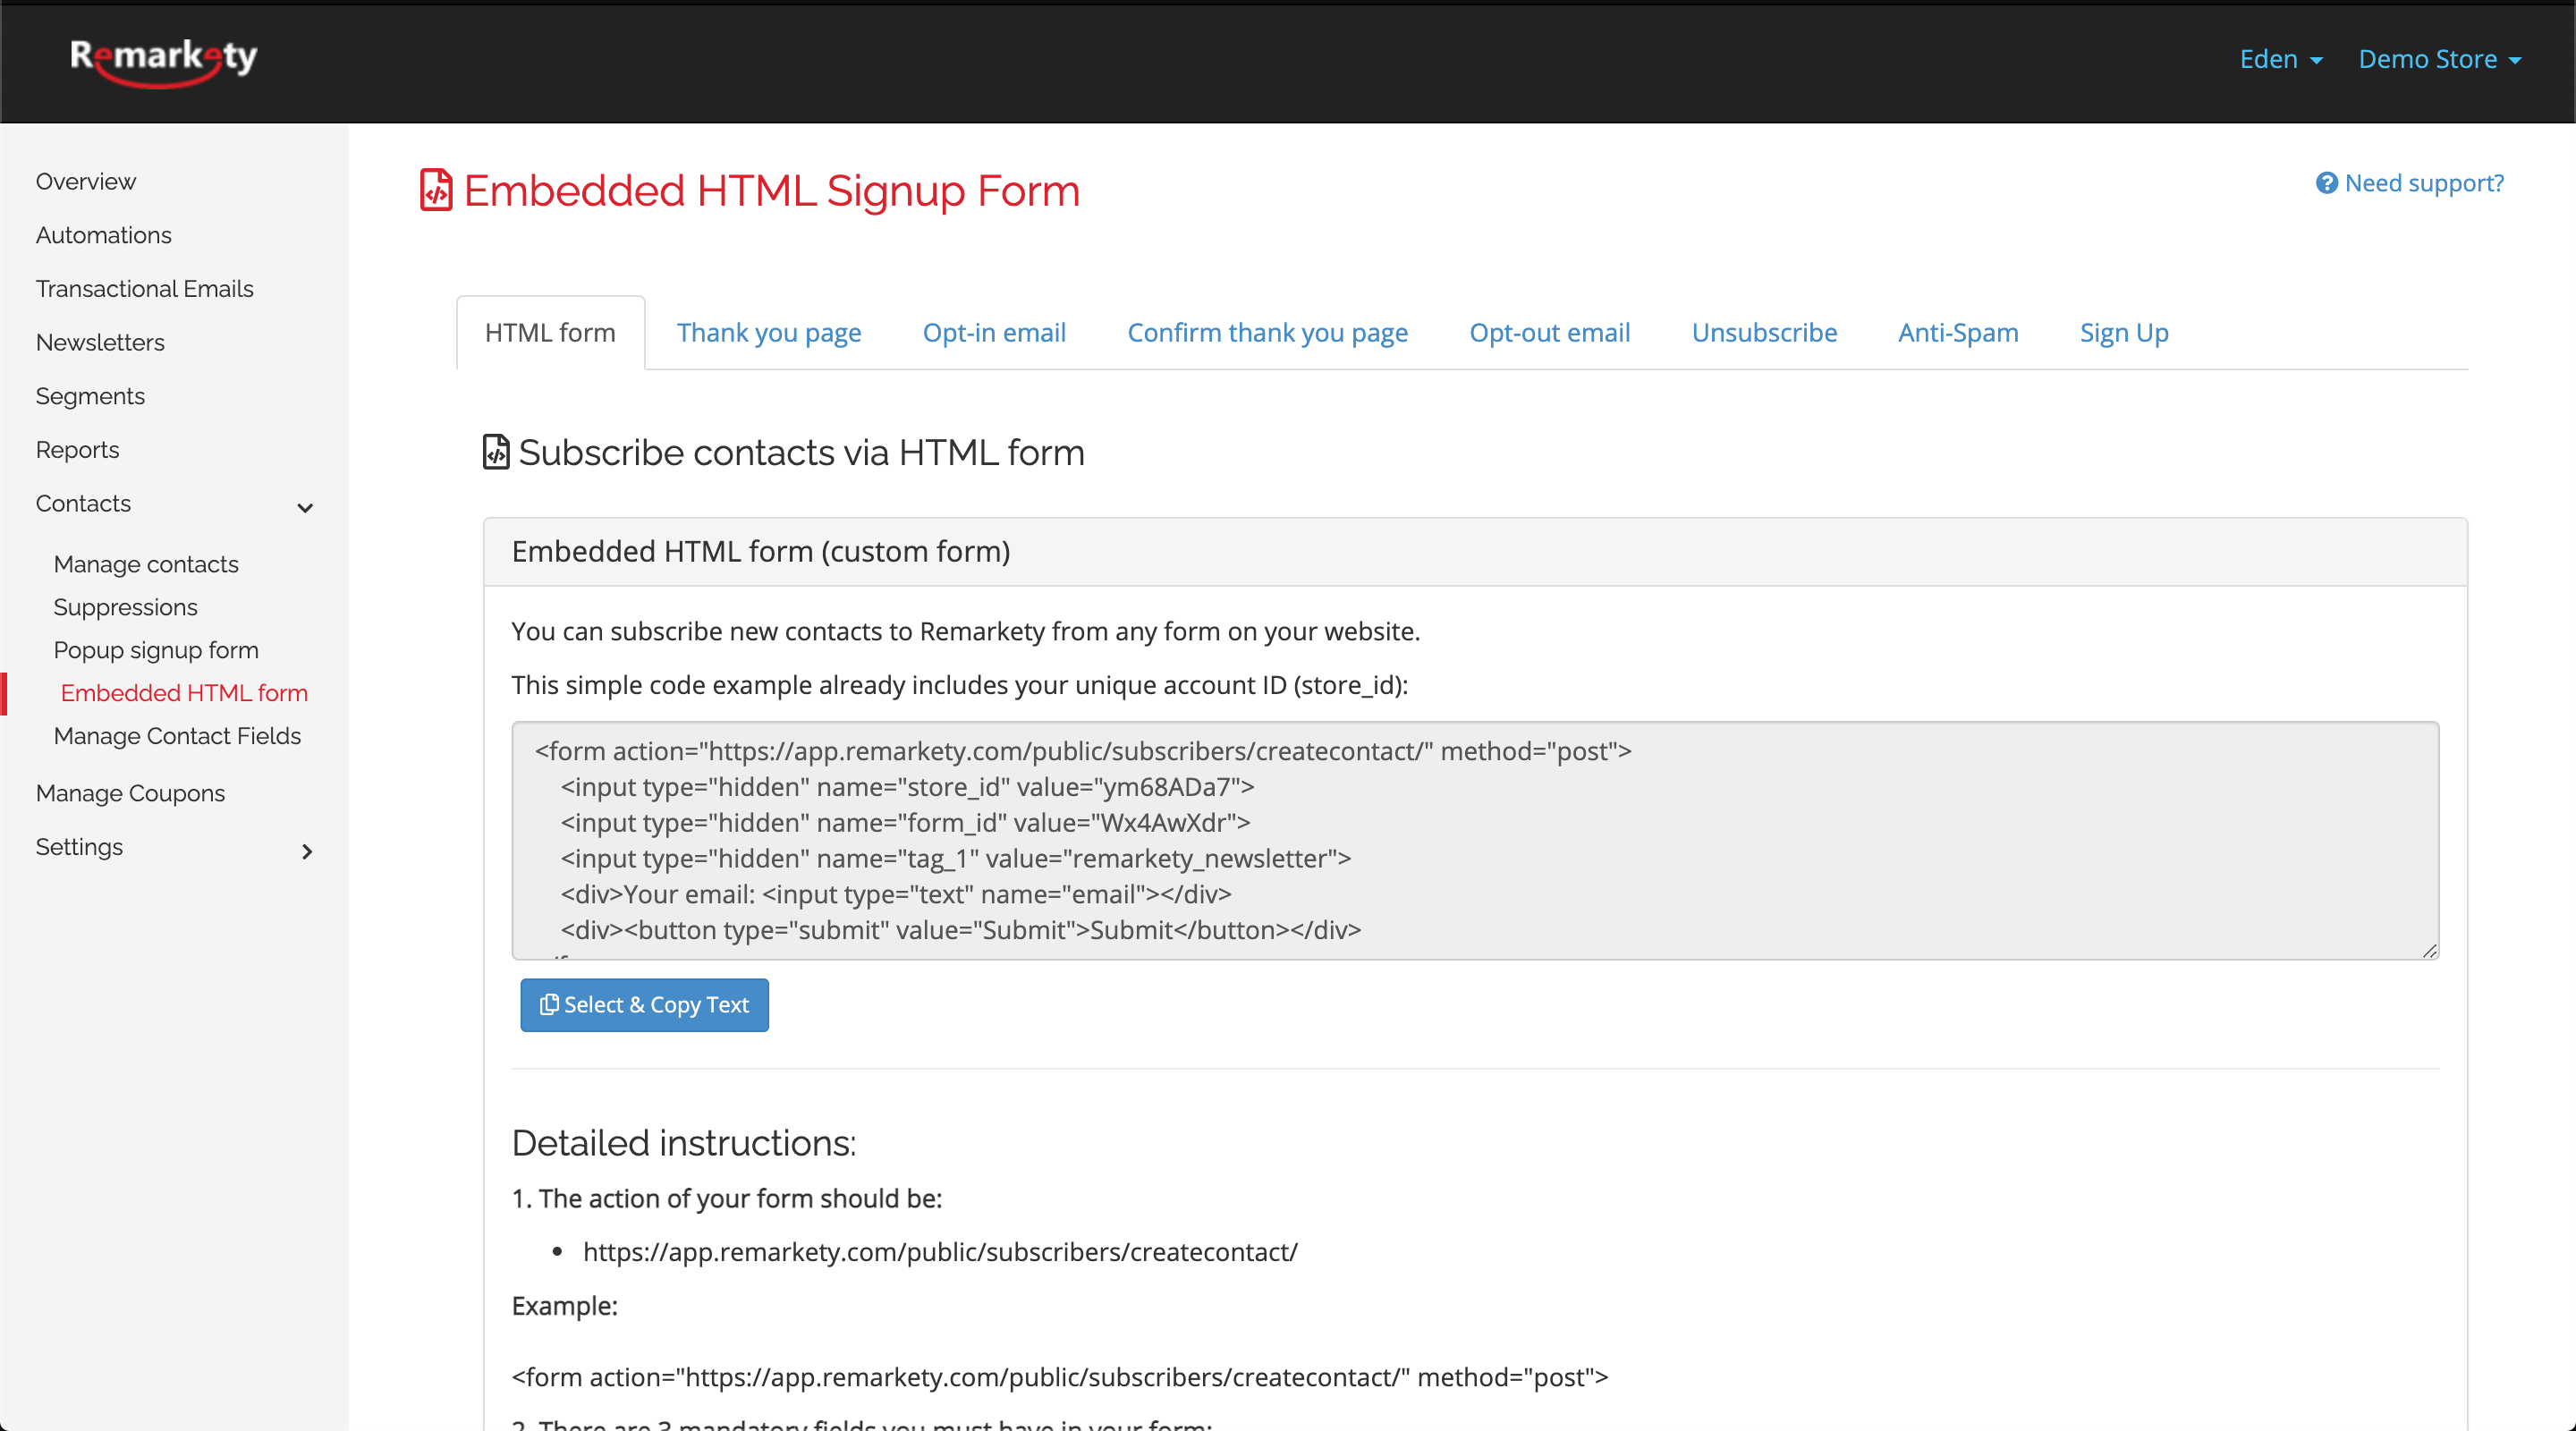2576x1431 pixels.
Task: Click Select & Copy Text button
Action: click(x=644, y=1004)
